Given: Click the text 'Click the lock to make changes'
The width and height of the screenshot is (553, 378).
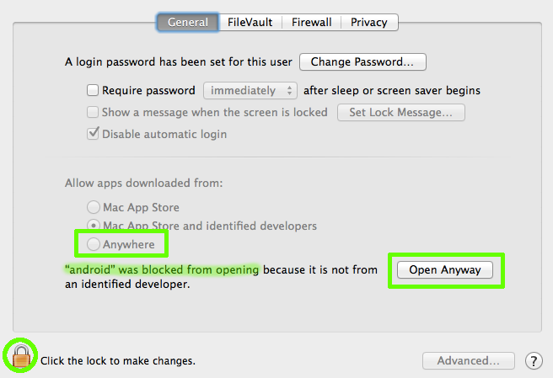Looking at the screenshot, I should point(118,360).
